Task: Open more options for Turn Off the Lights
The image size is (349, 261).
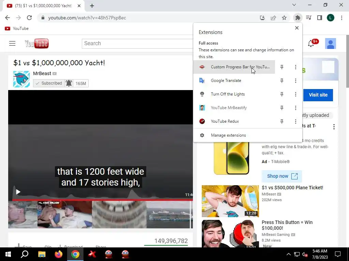Action: tap(295, 94)
